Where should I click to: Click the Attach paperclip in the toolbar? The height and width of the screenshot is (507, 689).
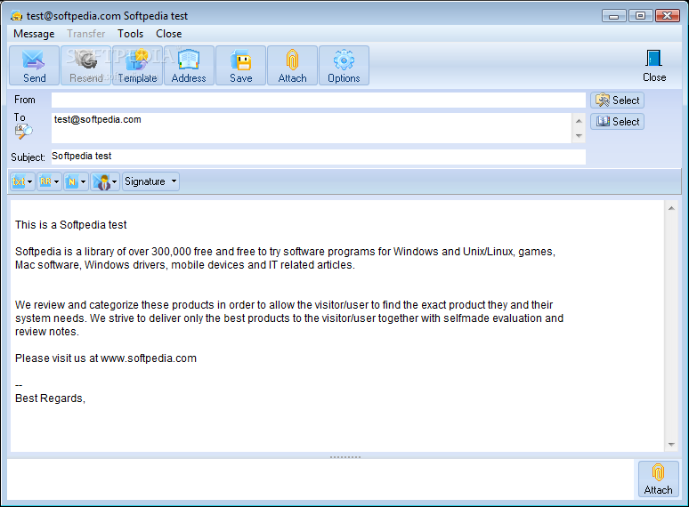(x=292, y=66)
